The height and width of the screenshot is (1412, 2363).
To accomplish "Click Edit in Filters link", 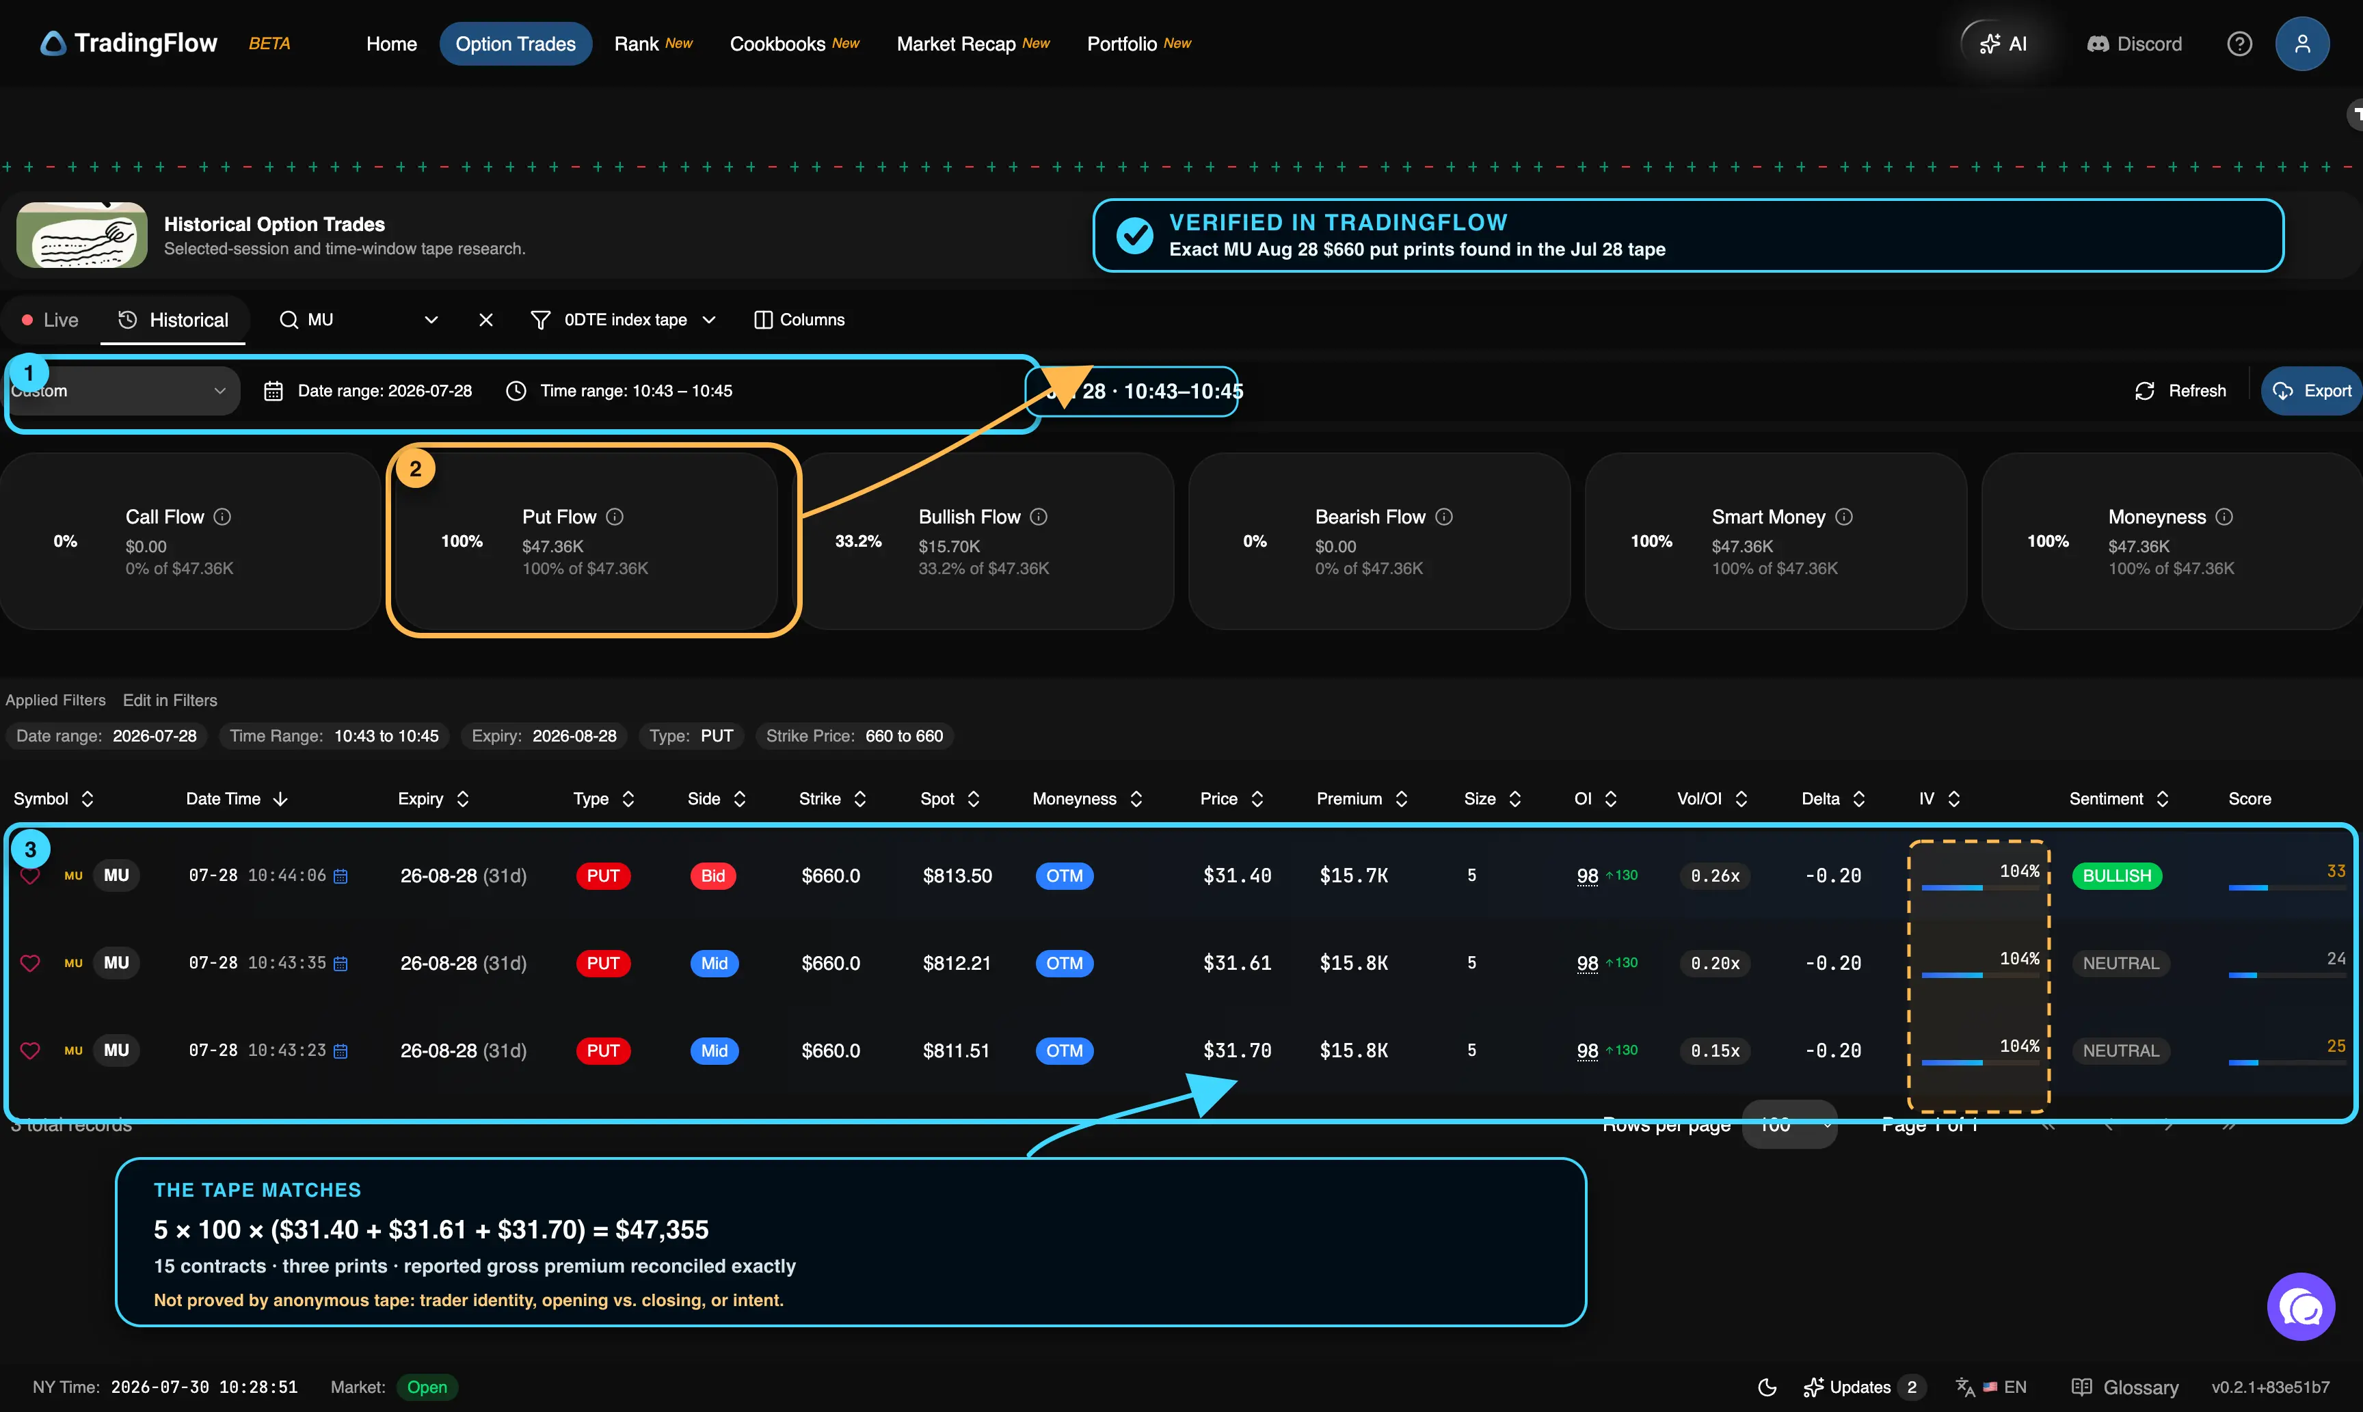I will click(170, 701).
